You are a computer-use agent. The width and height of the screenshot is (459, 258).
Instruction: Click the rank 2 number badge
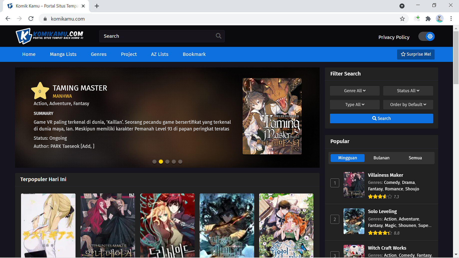335,219
